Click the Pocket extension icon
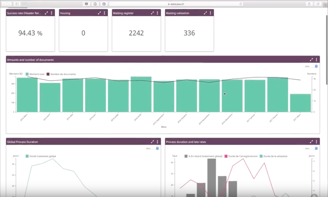 pos(86,4)
